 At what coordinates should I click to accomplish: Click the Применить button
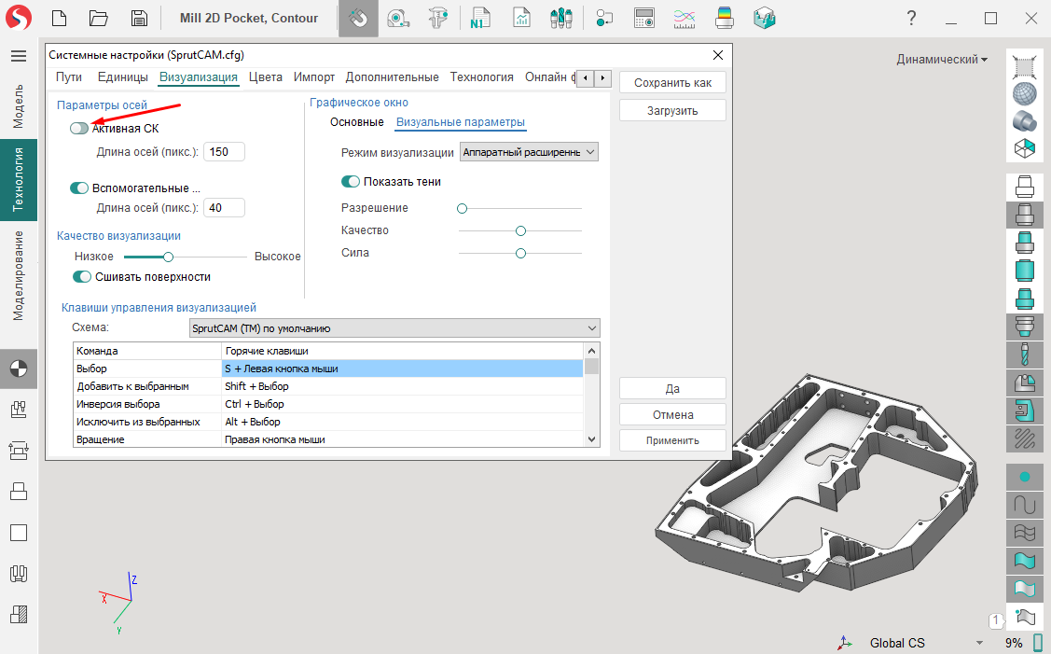point(672,440)
